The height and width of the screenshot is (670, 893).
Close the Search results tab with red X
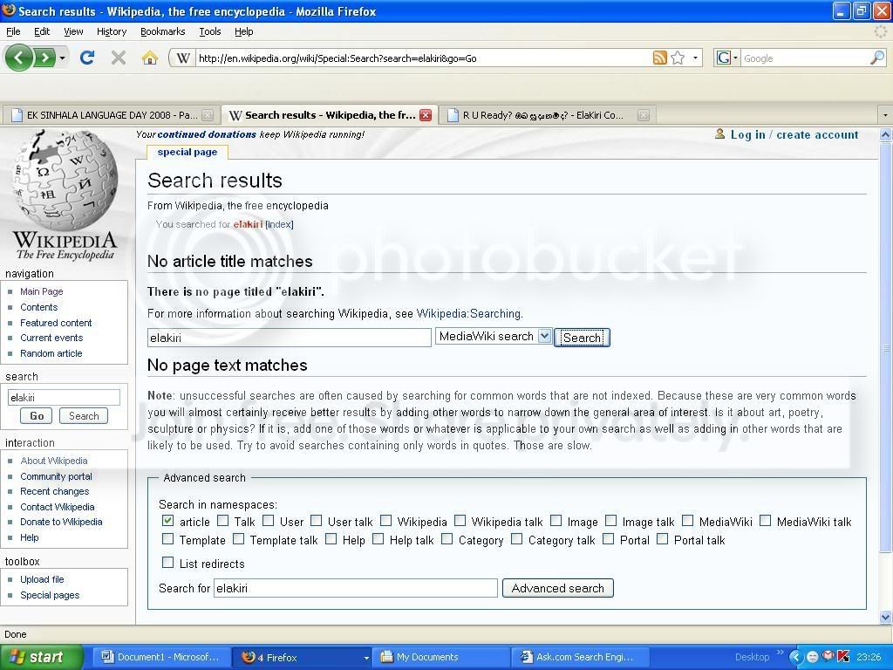(426, 115)
